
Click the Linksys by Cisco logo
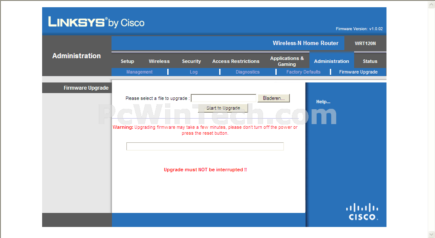click(x=96, y=22)
